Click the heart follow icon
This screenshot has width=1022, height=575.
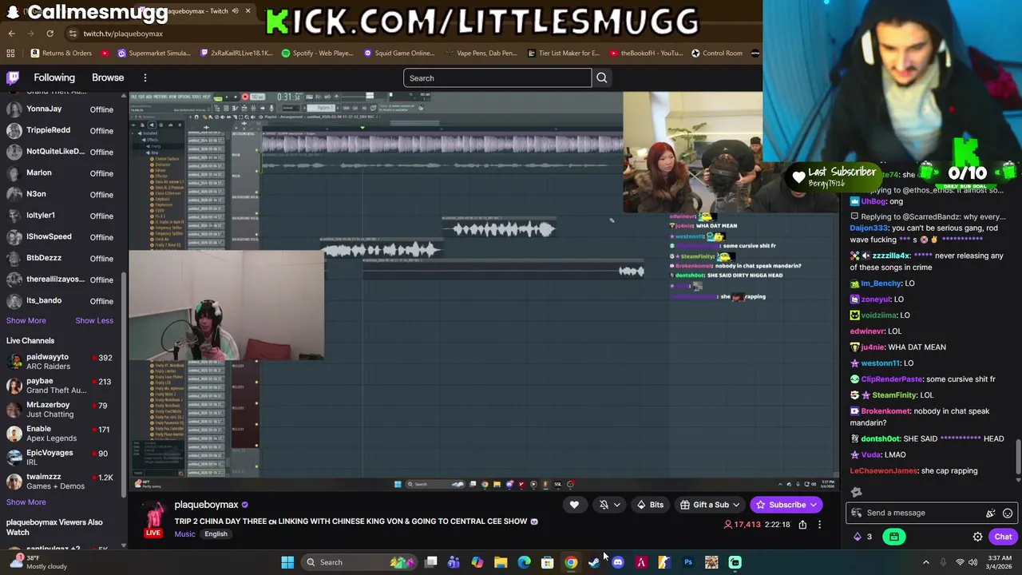574,505
